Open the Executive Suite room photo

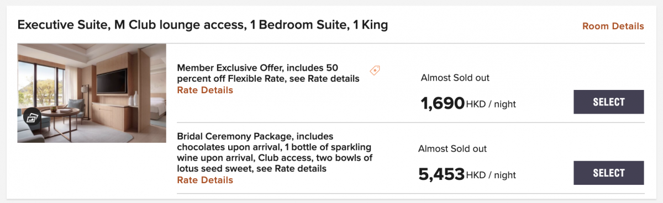[x=92, y=93]
